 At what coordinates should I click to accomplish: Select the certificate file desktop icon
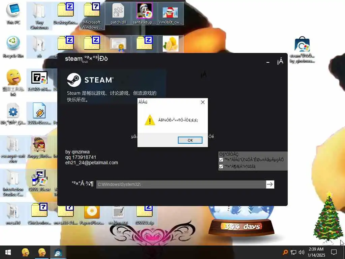click(x=118, y=44)
